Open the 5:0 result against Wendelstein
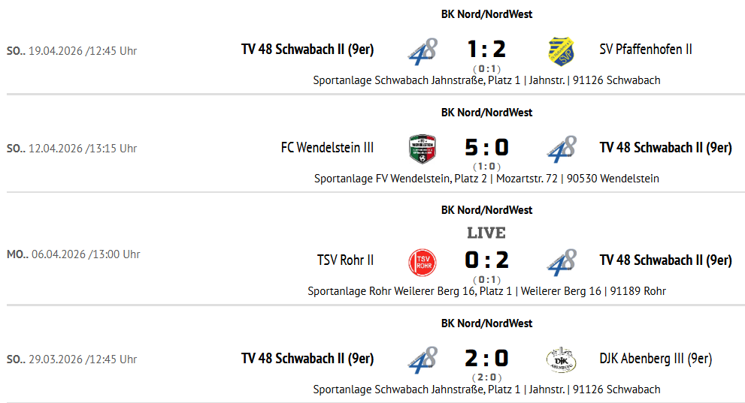 pyautogui.click(x=486, y=148)
